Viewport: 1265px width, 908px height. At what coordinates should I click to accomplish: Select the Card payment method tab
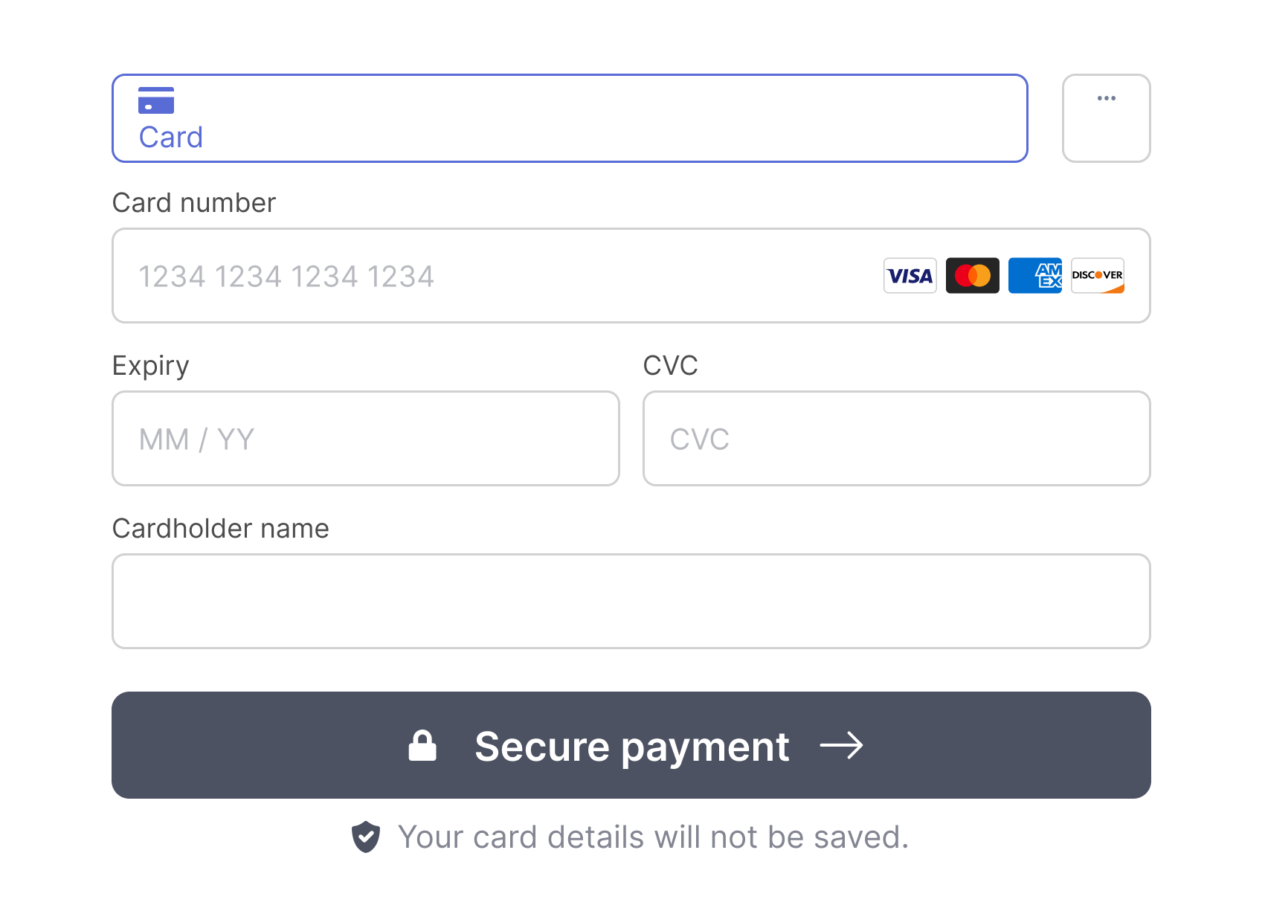(569, 118)
